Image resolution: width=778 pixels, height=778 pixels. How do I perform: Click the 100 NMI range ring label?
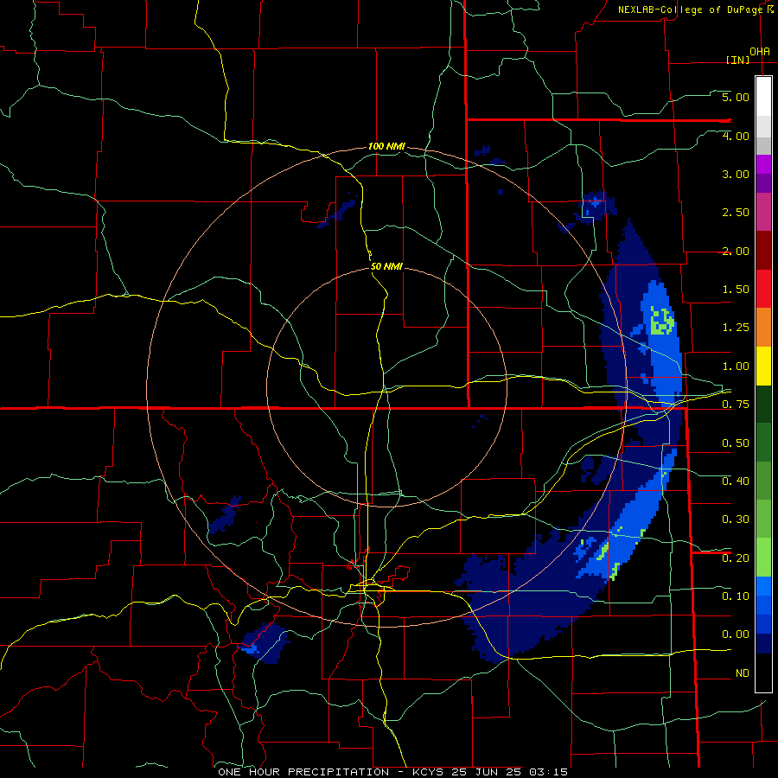pos(386,146)
